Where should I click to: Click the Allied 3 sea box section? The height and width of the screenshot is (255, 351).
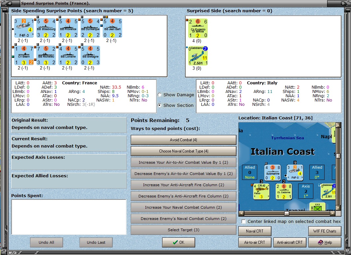(317, 172)
